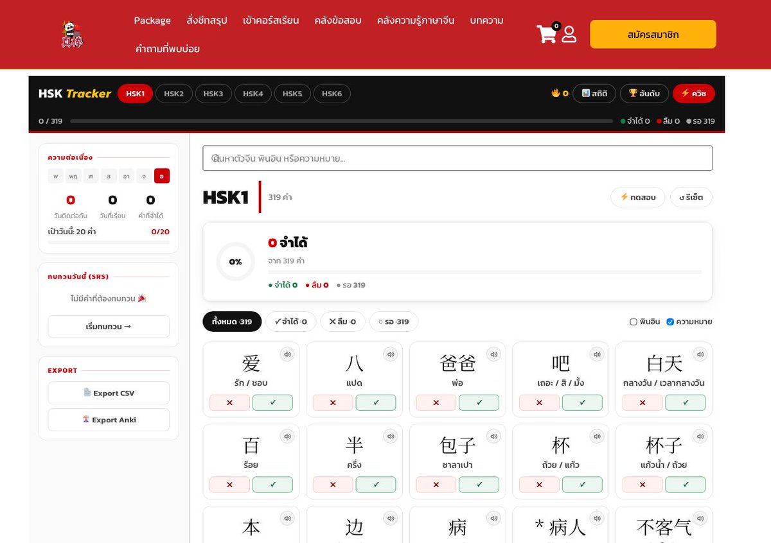The width and height of the screenshot is (771, 543).
Task: Start review with เริ่มทบทวน button
Action: coord(109,327)
